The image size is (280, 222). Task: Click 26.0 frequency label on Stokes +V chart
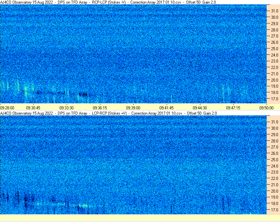pyautogui.click(x=275, y=153)
